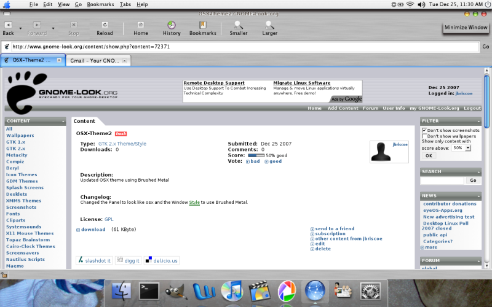492x307 pixels.
Task: Launch iTunes music dock icon
Action: click(x=232, y=291)
